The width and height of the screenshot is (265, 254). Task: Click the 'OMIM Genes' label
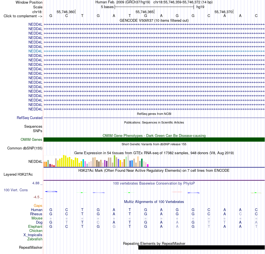[31, 139]
